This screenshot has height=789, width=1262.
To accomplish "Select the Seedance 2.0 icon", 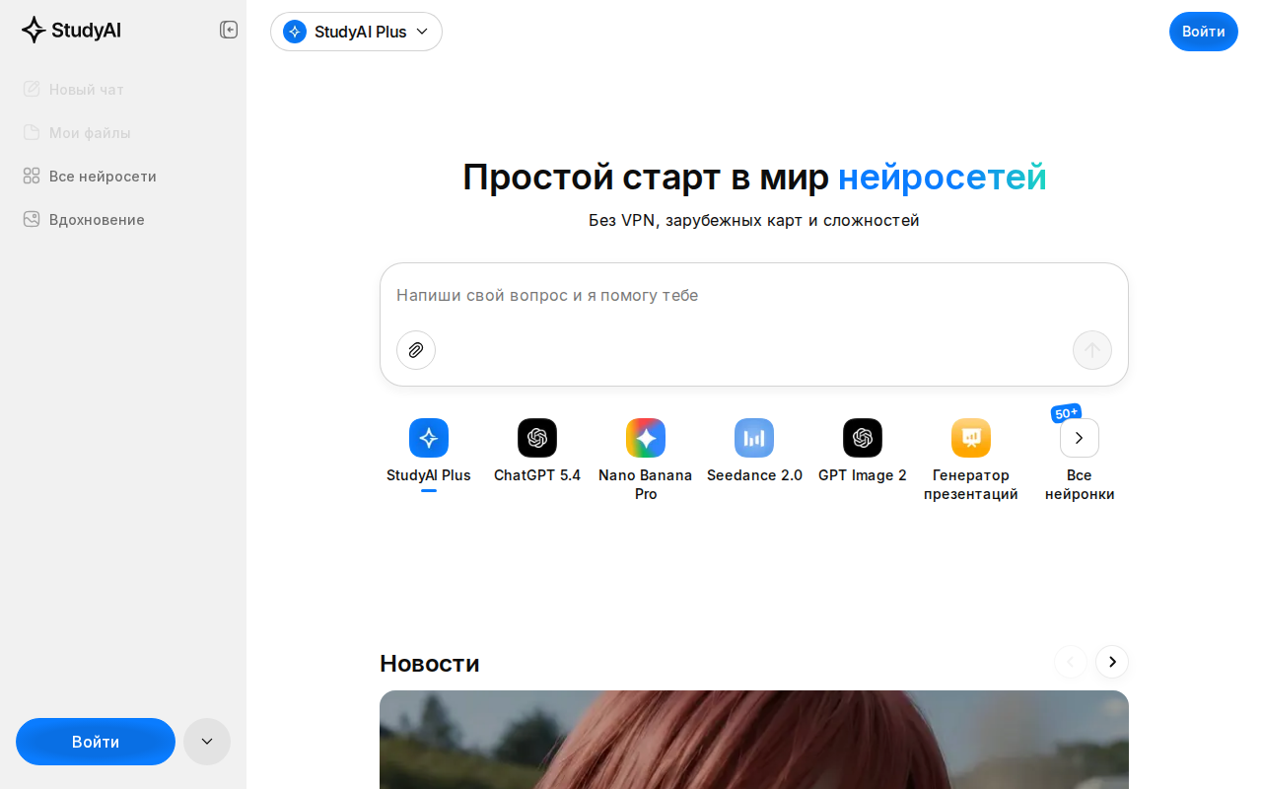I will (754, 438).
